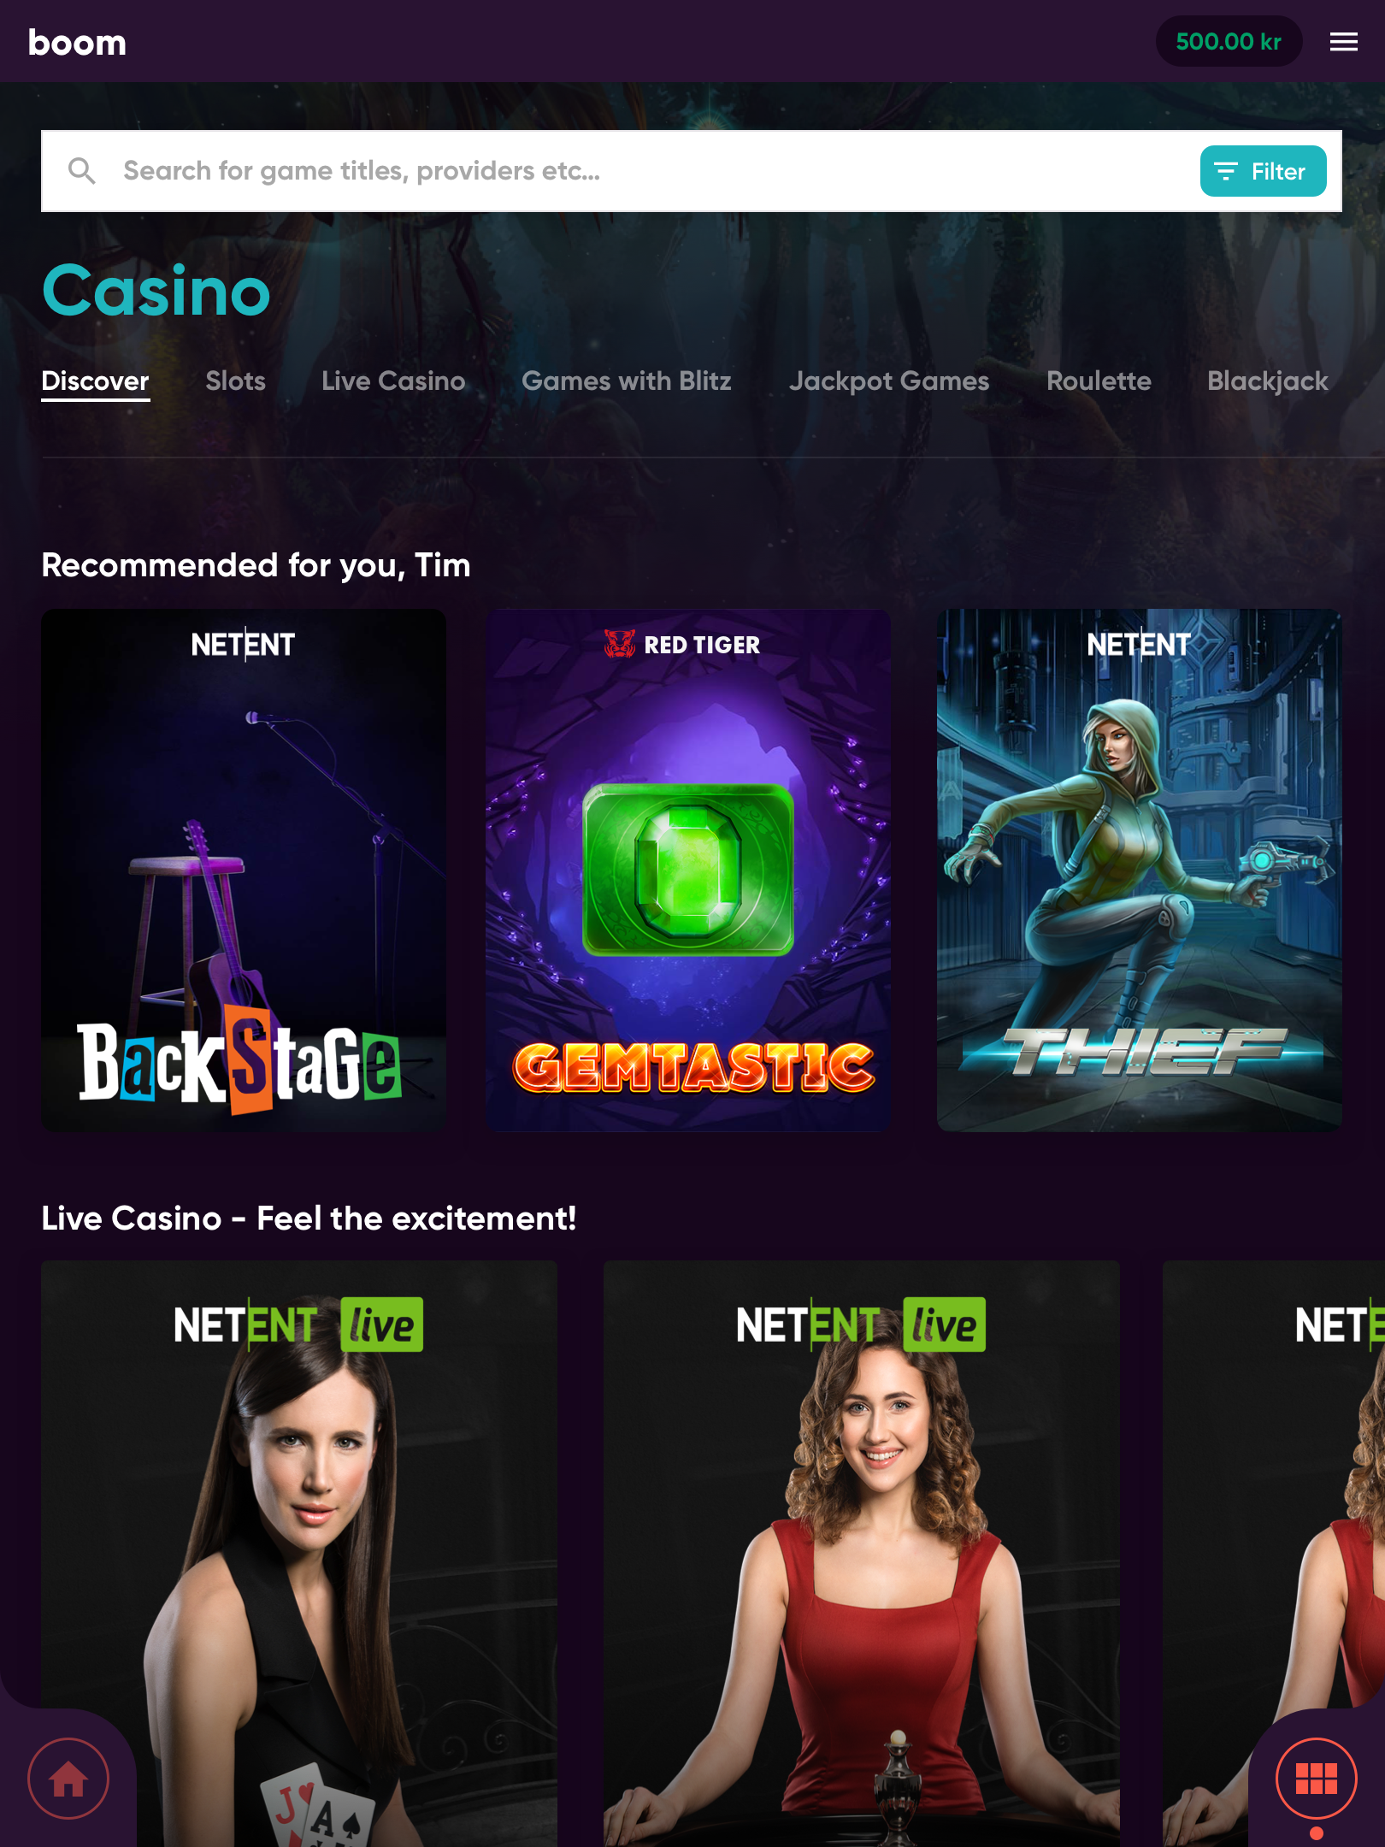Image resolution: width=1385 pixels, height=1847 pixels.
Task: Open the hamburger menu icon
Action: tap(1343, 42)
